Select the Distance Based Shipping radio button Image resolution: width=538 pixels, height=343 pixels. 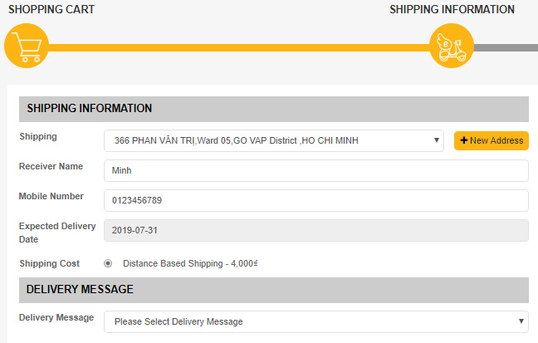point(108,263)
